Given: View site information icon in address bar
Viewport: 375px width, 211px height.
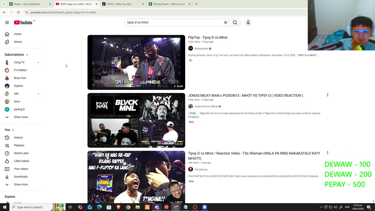Looking at the screenshot, I should click(x=27, y=12).
